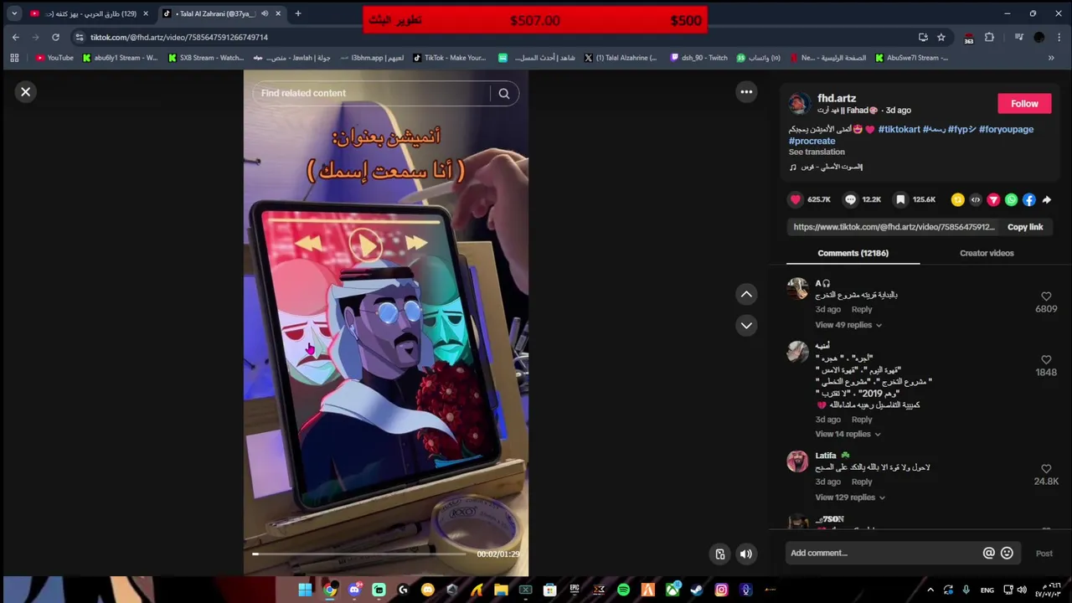Go to the previous video with up arrow
The height and width of the screenshot is (603, 1072).
pos(746,294)
